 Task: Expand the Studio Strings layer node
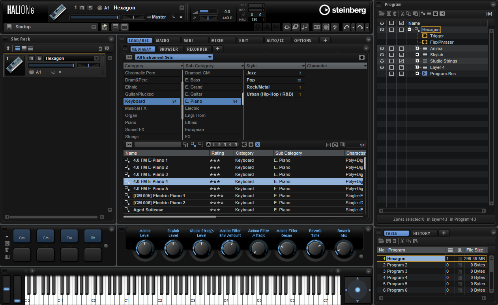point(417,61)
